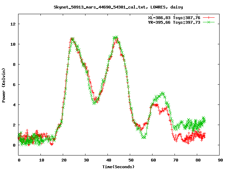This screenshot has height=170, width=227.
Task: Click the y-axis tick label 6
Action: point(14,85)
